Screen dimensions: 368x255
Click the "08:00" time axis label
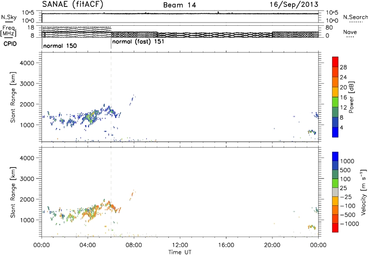tap(134, 245)
